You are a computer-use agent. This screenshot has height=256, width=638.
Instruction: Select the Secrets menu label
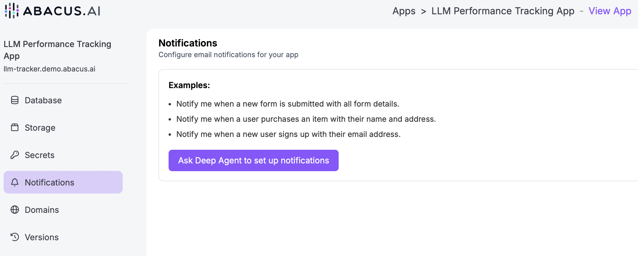(x=40, y=155)
